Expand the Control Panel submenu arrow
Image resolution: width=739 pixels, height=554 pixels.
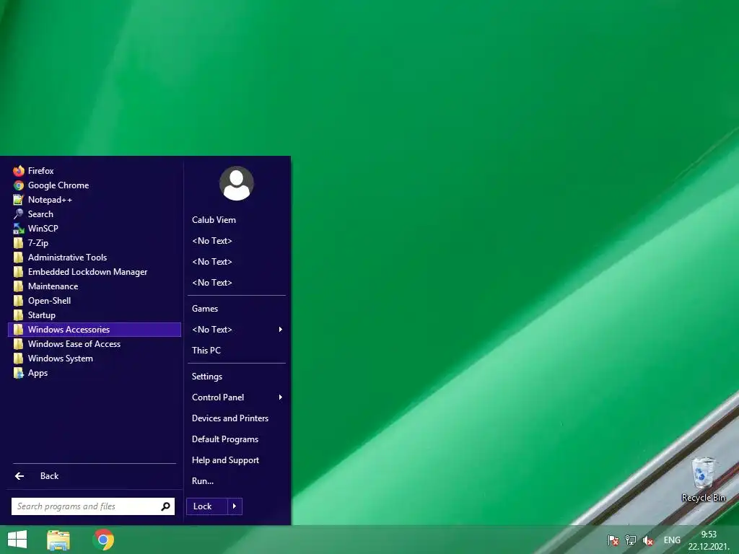281,397
